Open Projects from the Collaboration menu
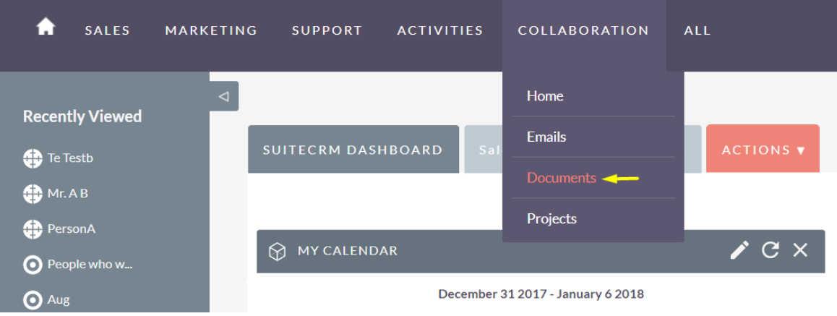The width and height of the screenshot is (837, 316). click(x=551, y=218)
